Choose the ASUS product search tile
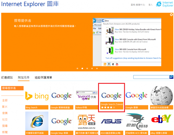This screenshot has width=174, height=135. pos(112,123)
